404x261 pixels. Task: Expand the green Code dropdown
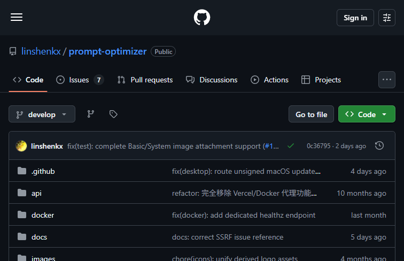point(367,114)
